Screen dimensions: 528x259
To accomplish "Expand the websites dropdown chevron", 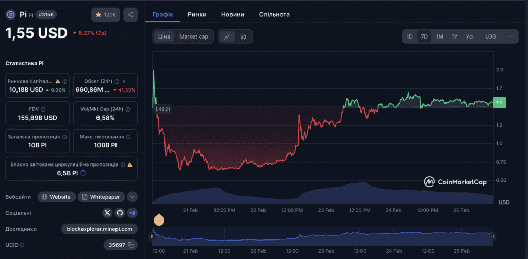I will tap(133, 197).
